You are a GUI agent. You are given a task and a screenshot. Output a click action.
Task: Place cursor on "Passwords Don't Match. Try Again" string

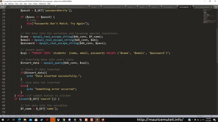(60, 23)
